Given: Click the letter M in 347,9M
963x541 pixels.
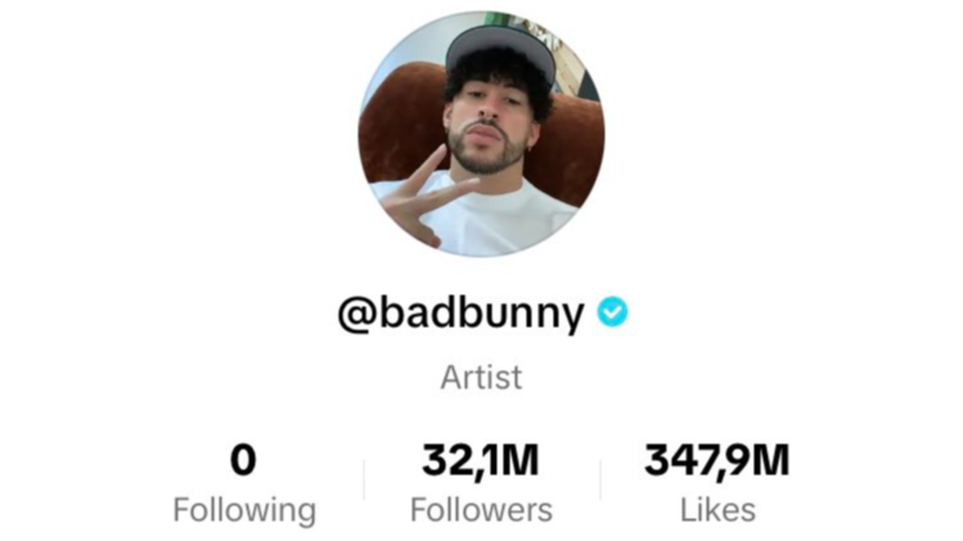Looking at the screenshot, I should tap(771, 460).
